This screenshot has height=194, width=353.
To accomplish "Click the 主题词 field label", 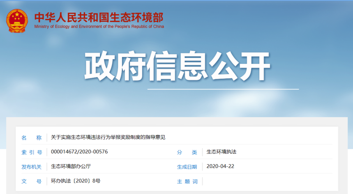I will (x=187, y=181).
